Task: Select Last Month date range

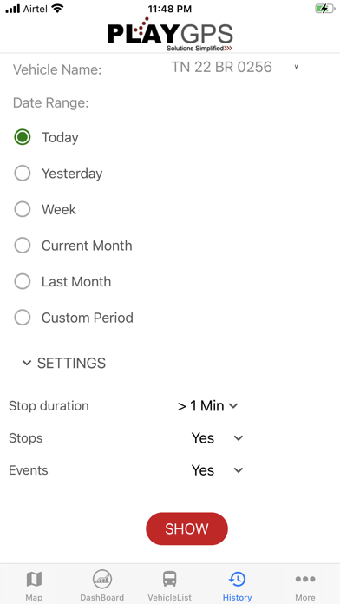Action: 23,281
